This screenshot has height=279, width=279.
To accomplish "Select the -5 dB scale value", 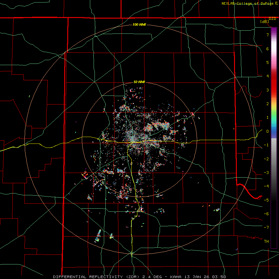I will [x=266, y=200].
